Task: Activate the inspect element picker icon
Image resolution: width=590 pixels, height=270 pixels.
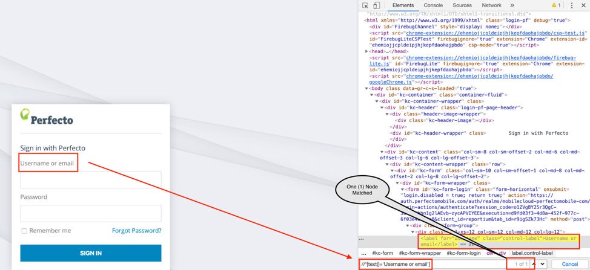Action: click(365, 5)
